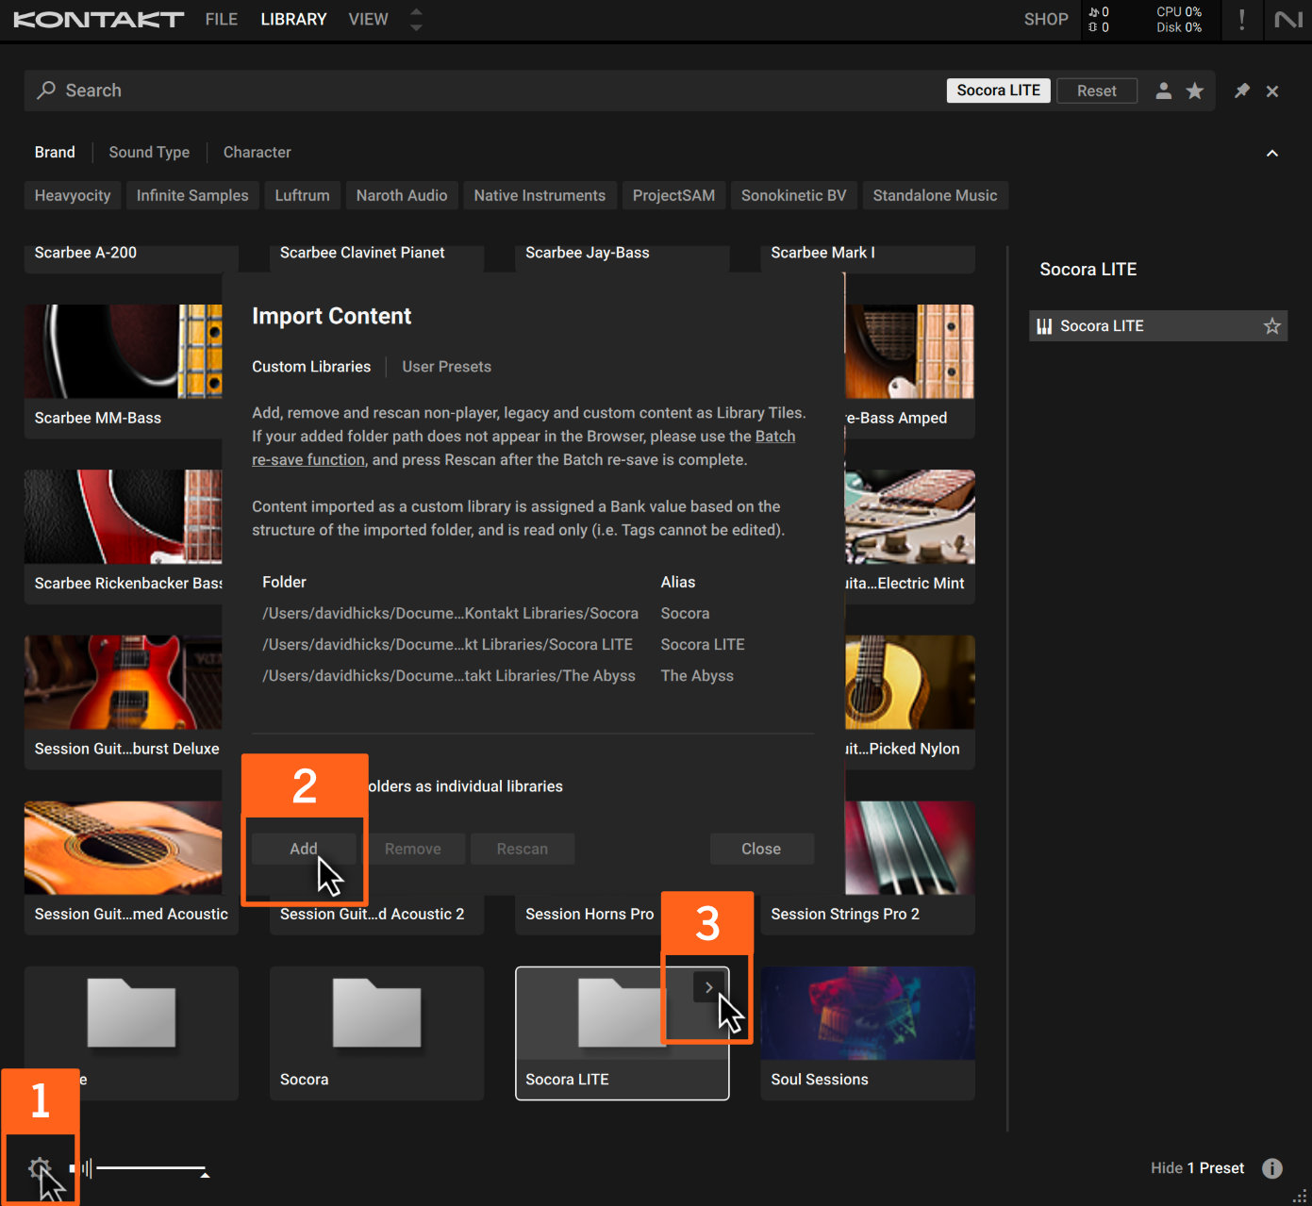Open the ...Electric Mint library tile

(910, 537)
